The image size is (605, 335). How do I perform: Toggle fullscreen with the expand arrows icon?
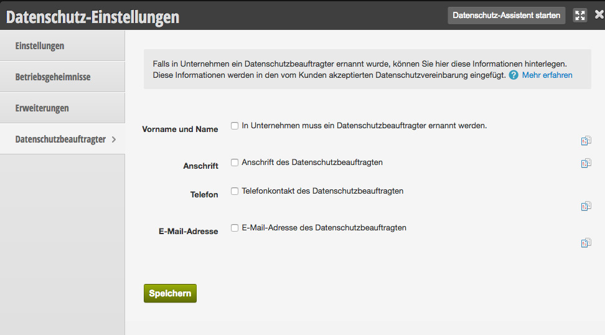pyautogui.click(x=580, y=16)
